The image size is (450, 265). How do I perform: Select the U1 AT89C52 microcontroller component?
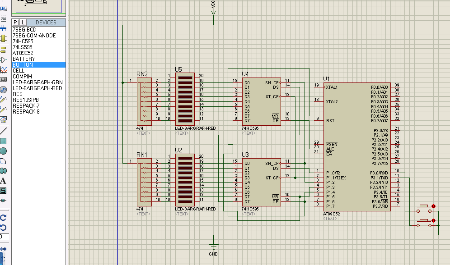pyautogui.click(x=357, y=147)
